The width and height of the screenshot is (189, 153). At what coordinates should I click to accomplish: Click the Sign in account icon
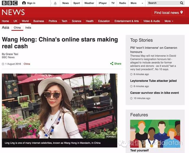click(24, 3)
